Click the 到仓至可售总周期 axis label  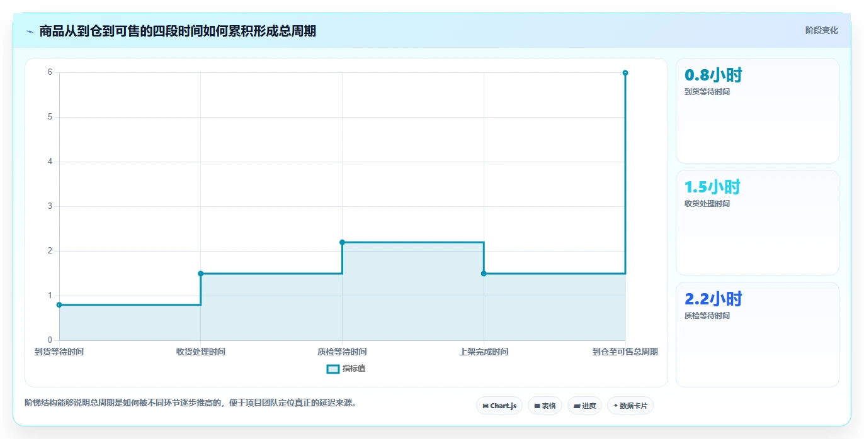[625, 352]
